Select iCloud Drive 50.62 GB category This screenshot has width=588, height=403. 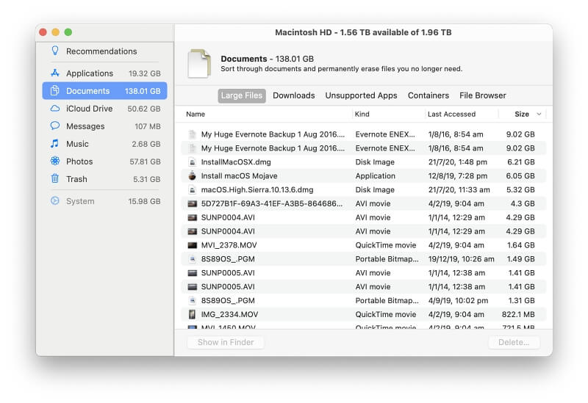pos(104,108)
